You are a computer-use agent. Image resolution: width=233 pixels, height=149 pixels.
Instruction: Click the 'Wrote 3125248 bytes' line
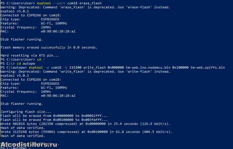86,132
